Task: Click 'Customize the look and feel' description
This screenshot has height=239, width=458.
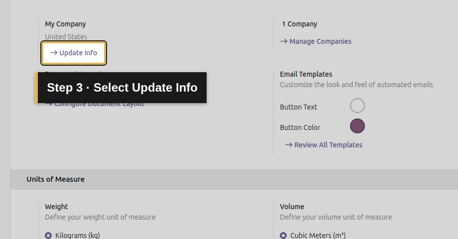Action: 356,85
